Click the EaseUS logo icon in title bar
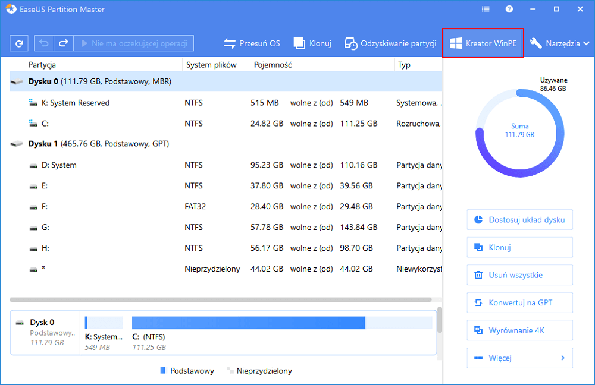Viewport: 595px width, 385px height. pos(11,9)
